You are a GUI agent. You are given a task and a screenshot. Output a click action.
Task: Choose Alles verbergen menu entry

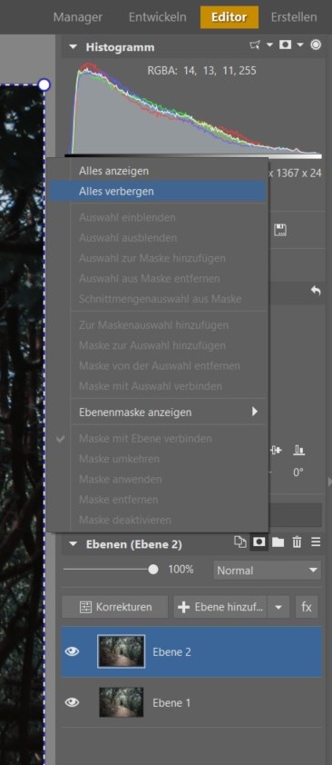(x=157, y=191)
